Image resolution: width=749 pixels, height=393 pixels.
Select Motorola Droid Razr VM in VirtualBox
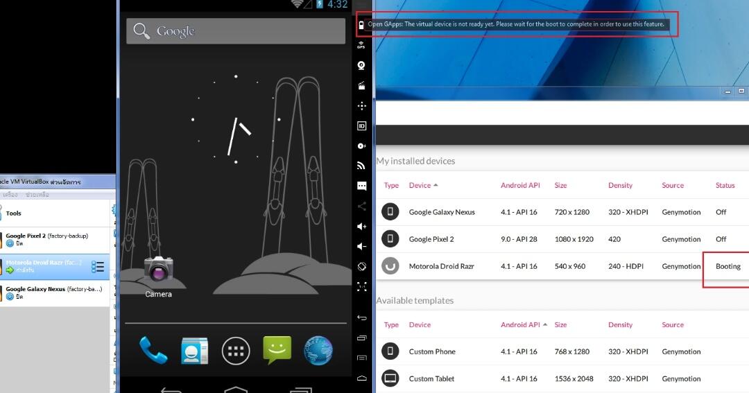[55, 266]
